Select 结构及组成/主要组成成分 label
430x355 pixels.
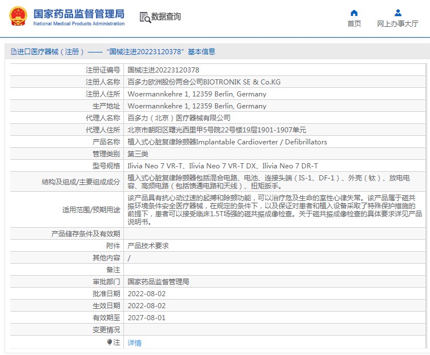(81, 181)
